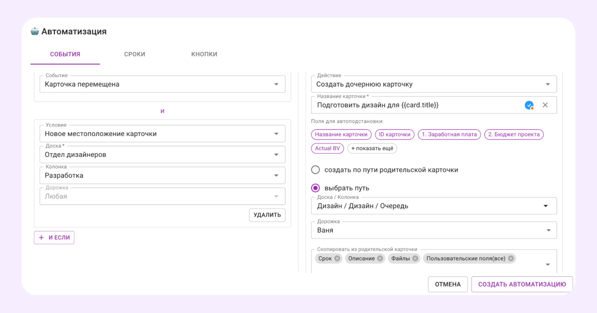Click the Срок chip label
The height and width of the screenshot is (313, 597).
point(325,258)
